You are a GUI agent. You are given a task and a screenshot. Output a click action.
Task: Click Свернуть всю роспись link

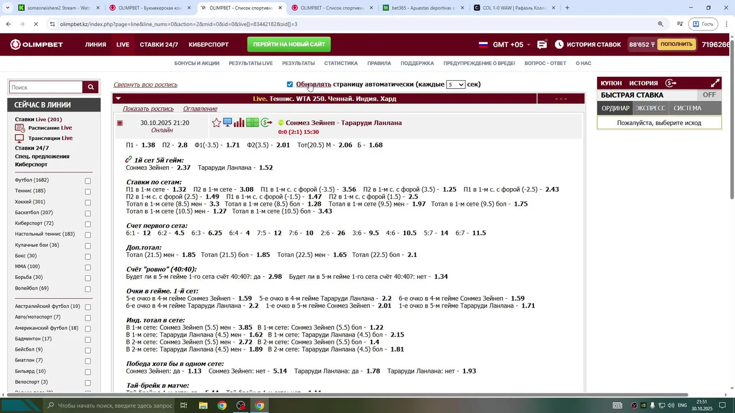coord(145,84)
